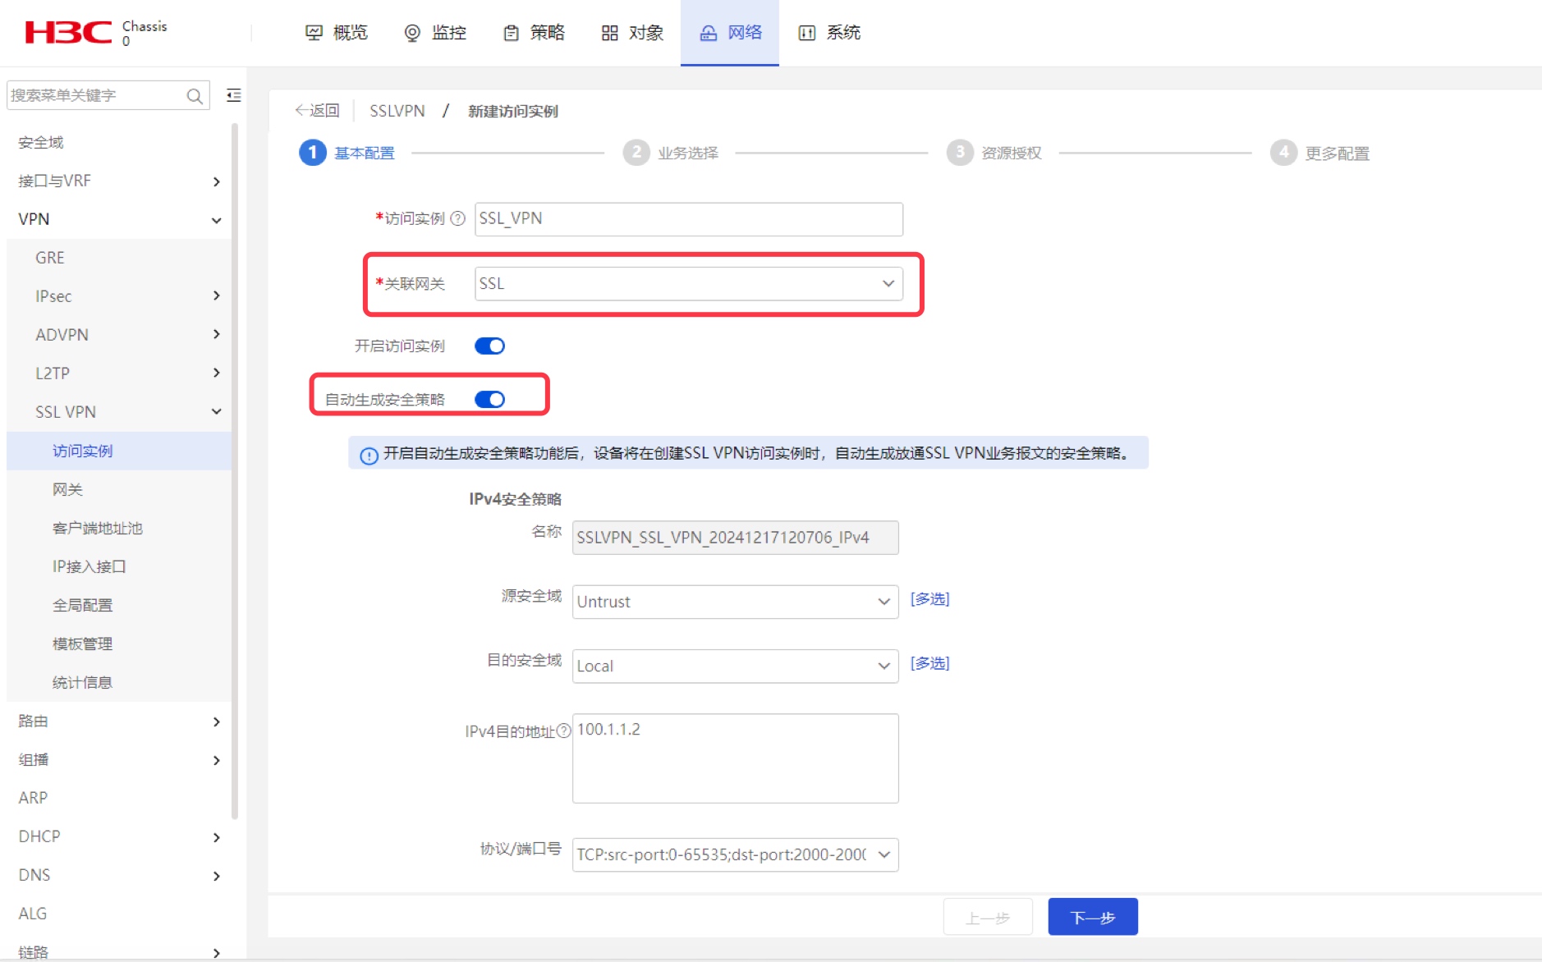Select 访问实例 in sidebar
The height and width of the screenshot is (962, 1542).
(120, 451)
